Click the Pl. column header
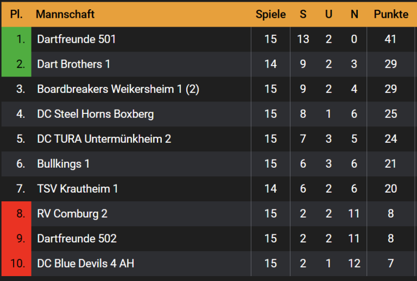Image resolution: width=417 pixels, height=281 pixels. [x=16, y=14]
